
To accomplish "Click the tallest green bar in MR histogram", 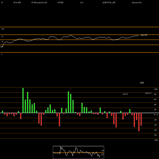I will tap(23, 100).
